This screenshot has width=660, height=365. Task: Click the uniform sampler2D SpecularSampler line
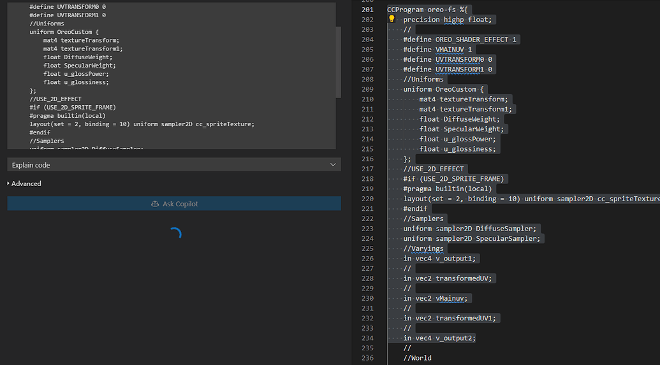472,238
